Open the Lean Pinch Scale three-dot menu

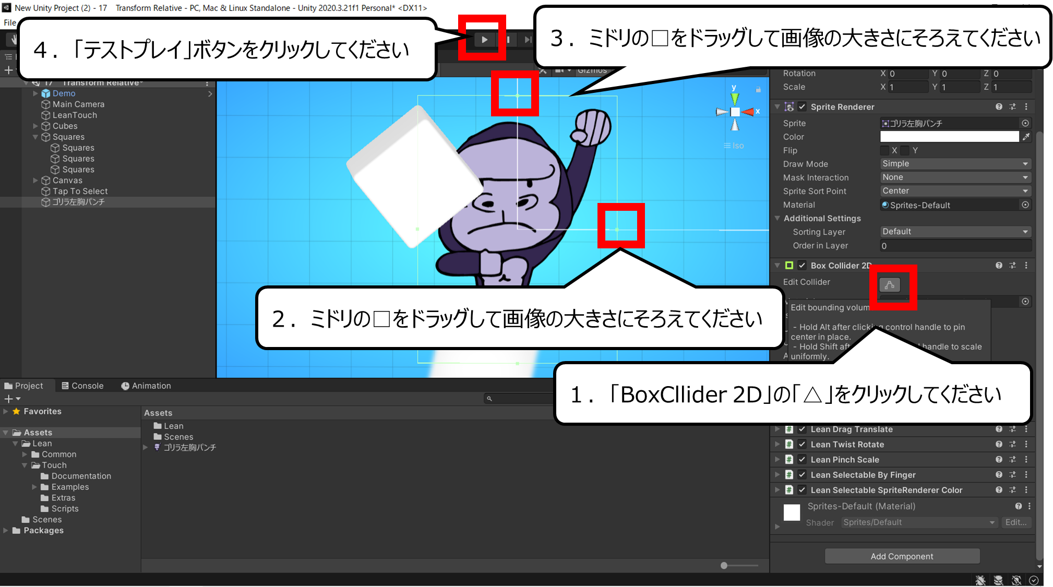[x=1026, y=459]
